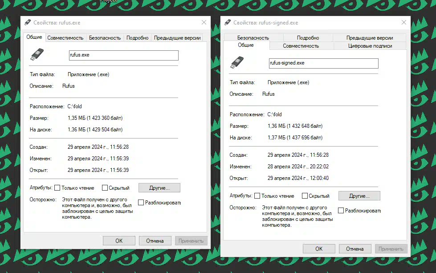Screen dimensions: 436x273
Task: Enable 'Скрытый' in rufus.exe window
Action: (105, 188)
